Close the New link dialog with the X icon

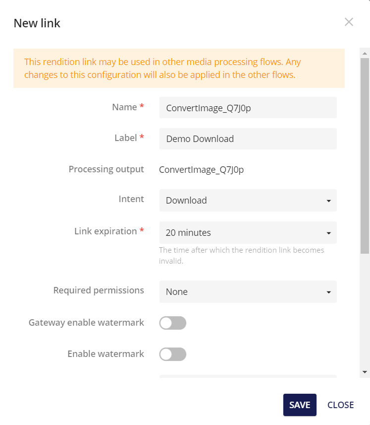click(349, 22)
